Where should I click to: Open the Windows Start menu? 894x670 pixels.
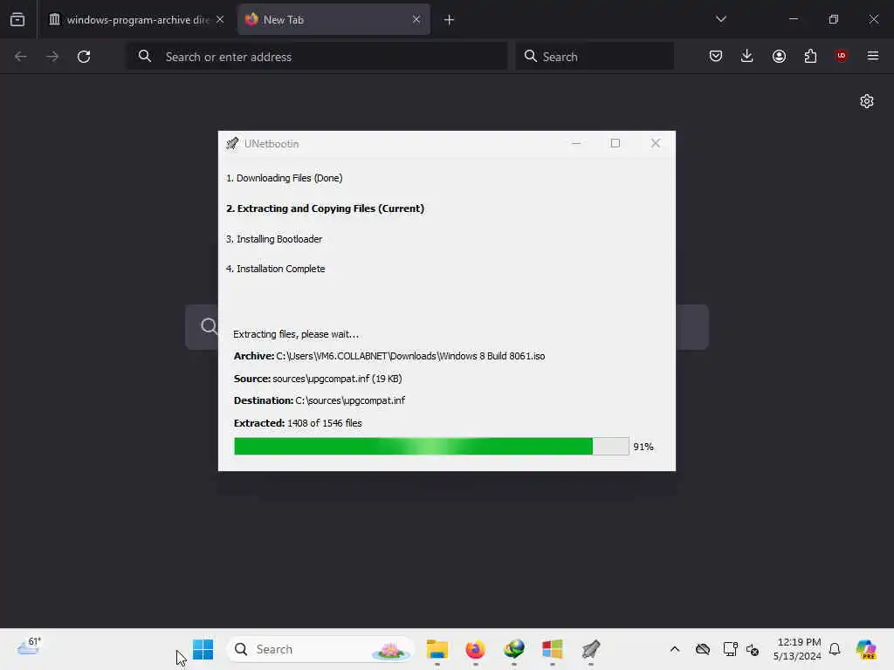tap(203, 649)
